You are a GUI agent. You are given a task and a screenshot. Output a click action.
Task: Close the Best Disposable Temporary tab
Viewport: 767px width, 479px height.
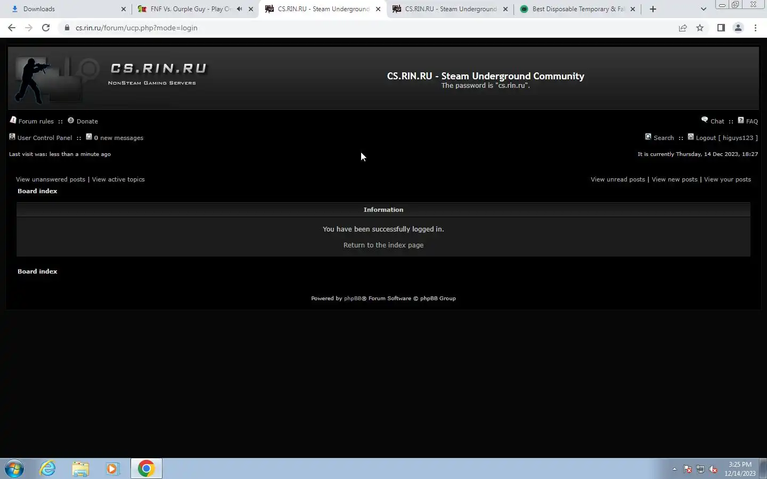pos(633,9)
